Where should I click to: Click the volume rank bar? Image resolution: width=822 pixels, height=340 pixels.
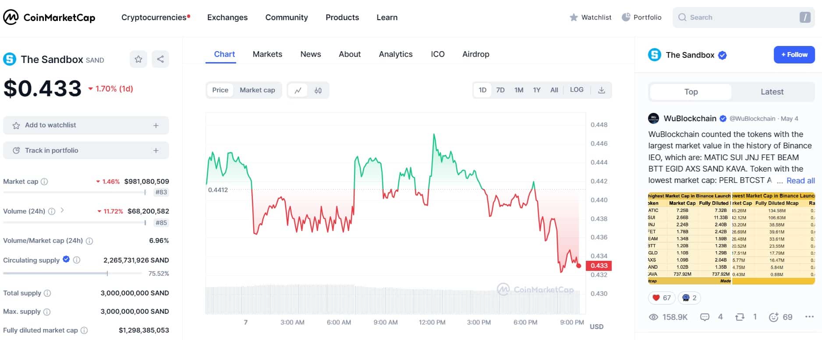tap(74, 223)
